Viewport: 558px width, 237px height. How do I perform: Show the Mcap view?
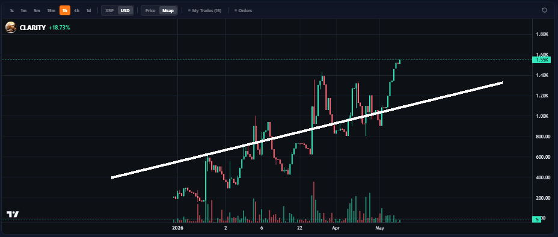(168, 10)
